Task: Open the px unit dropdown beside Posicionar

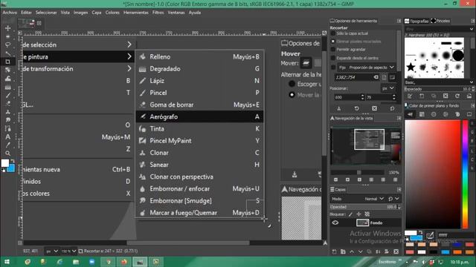Action: pyautogui.click(x=388, y=88)
